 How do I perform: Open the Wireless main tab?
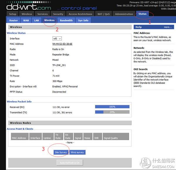click(27, 14)
